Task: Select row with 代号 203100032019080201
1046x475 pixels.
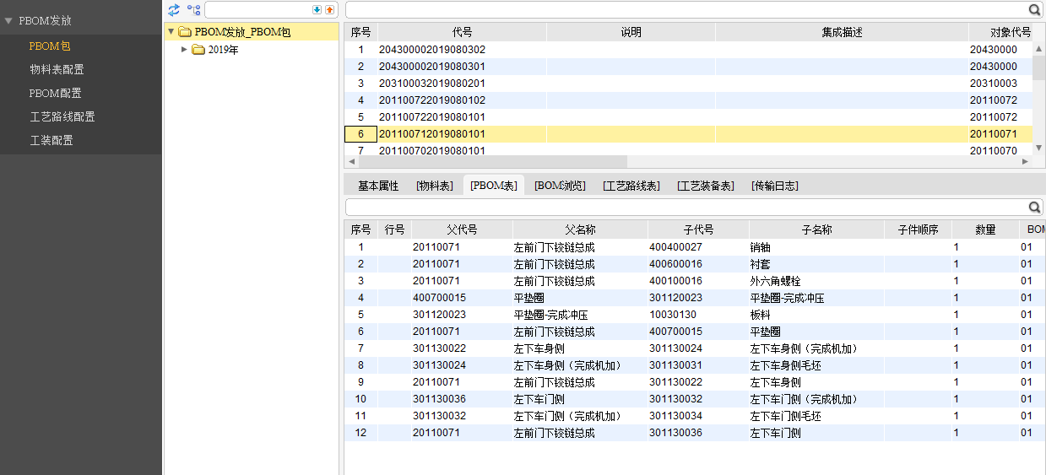Action: [x=432, y=84]
